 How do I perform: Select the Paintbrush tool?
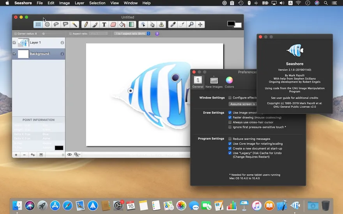[95, 25]
